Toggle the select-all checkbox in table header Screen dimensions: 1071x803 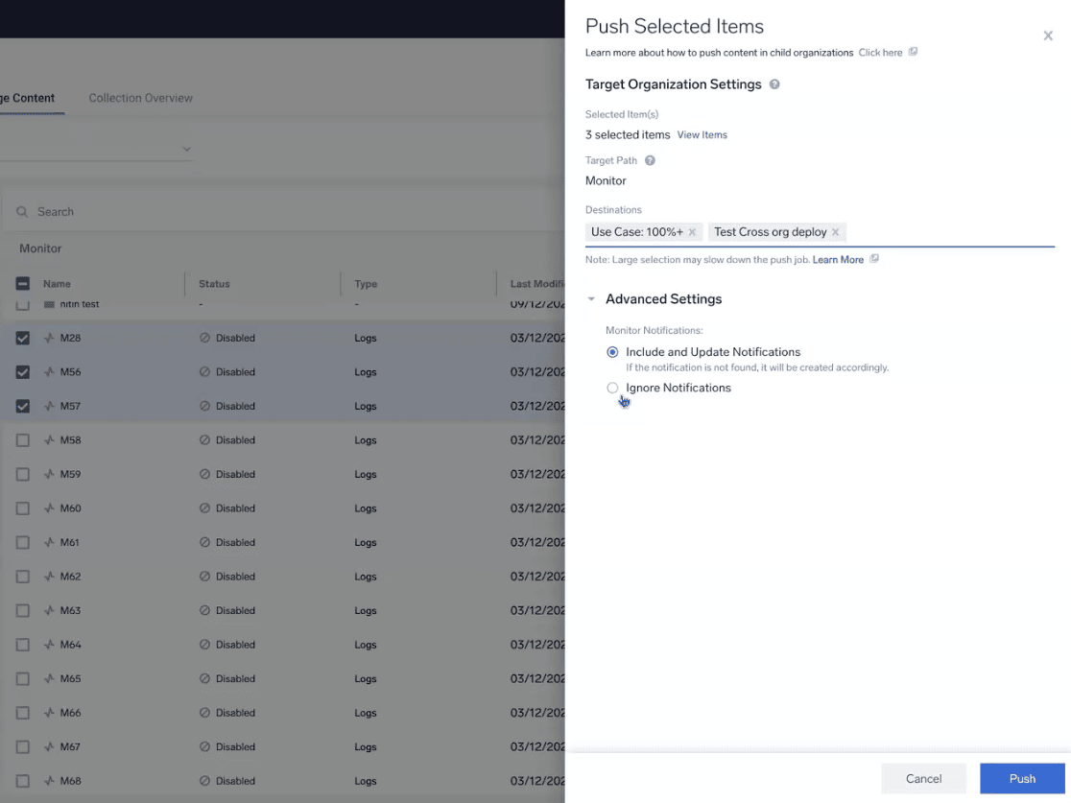23,284
